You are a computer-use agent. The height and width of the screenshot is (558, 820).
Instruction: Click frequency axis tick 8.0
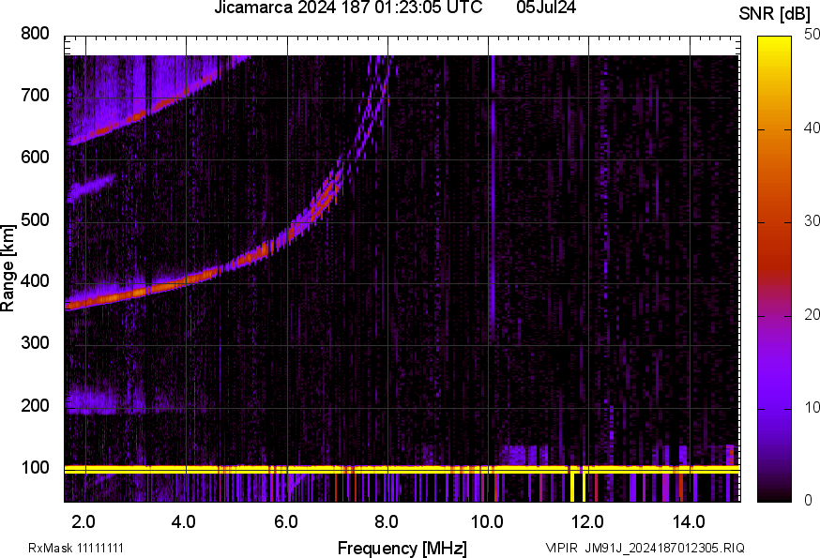[387, 521]
